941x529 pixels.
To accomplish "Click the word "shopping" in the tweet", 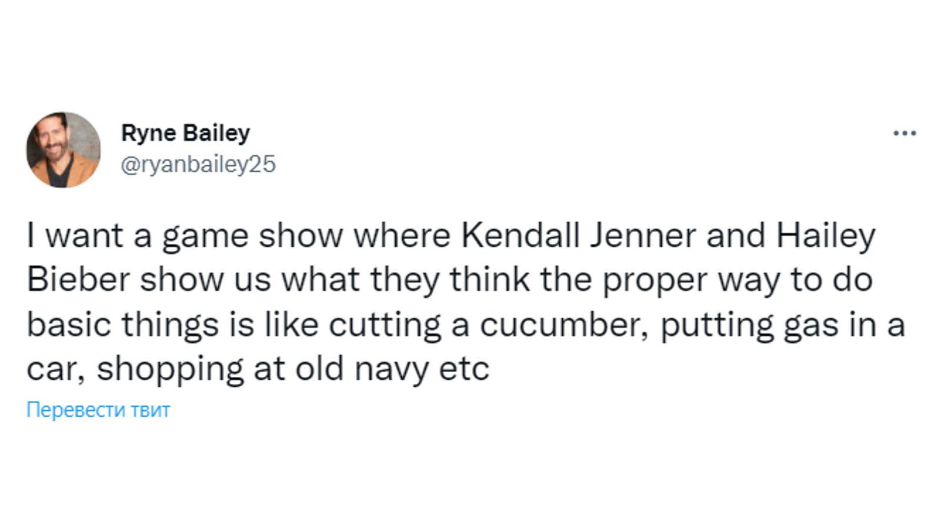I will click(x=169, y=369).
